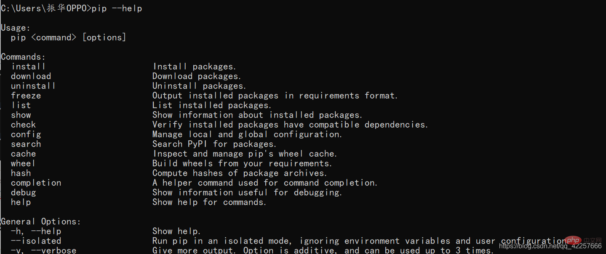The width and height of the screenshot is (606, 254).
Task: Click the 'show' command name
Action: 21,115
